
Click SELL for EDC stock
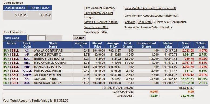[15, 59]
